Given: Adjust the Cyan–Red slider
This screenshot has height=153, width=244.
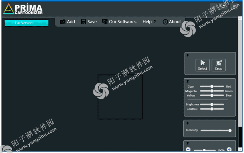Looking at the screenshot, I should [212, 86].
